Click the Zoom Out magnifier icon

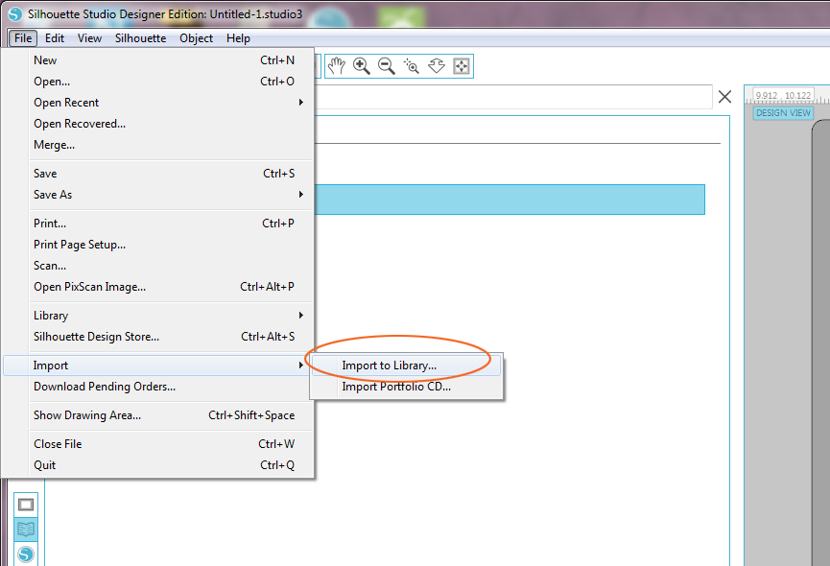tap(387, 65)
